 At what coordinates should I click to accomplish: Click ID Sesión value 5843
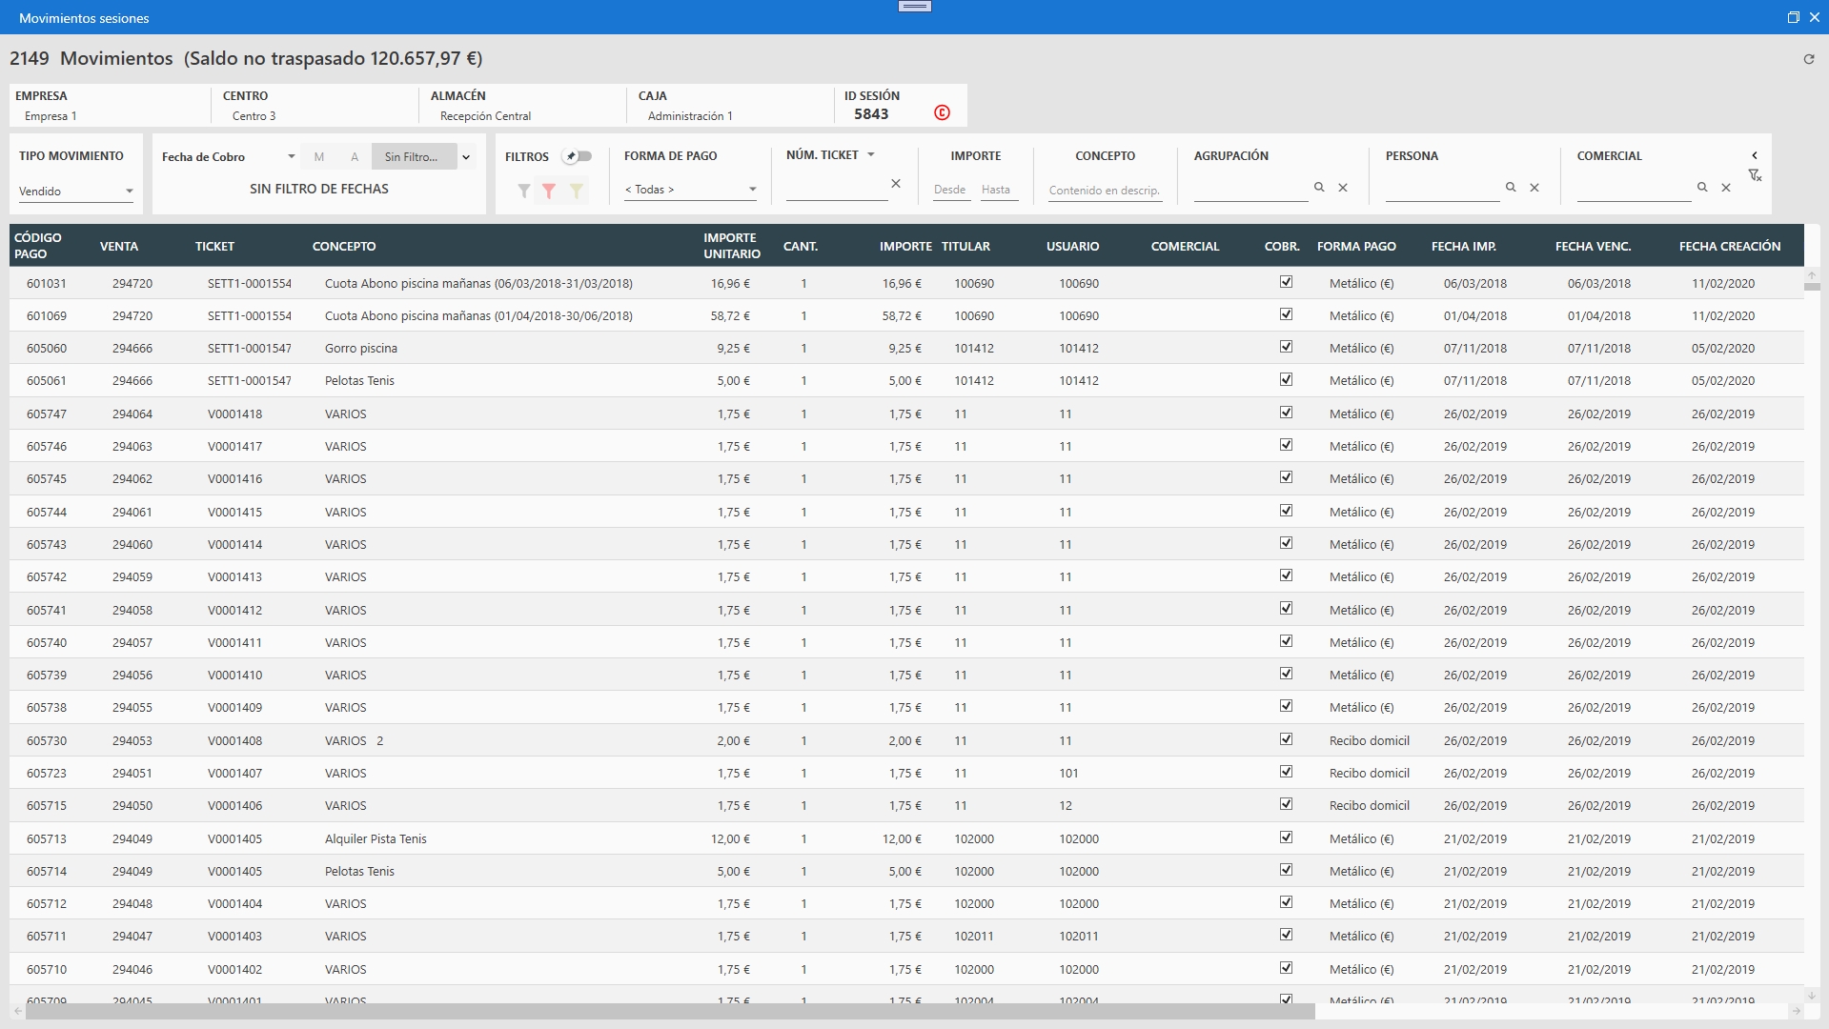pos(871,114)
